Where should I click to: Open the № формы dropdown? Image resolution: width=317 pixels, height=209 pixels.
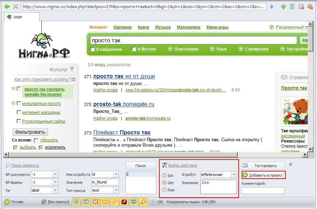[55, 182]
